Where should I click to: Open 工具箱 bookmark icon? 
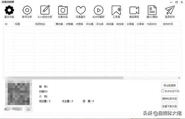116,10
